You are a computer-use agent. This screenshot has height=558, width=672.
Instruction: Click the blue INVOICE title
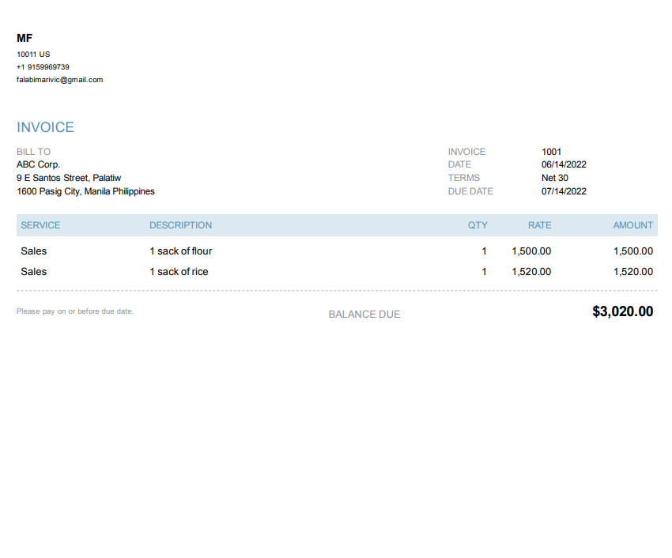coord(45,127)
